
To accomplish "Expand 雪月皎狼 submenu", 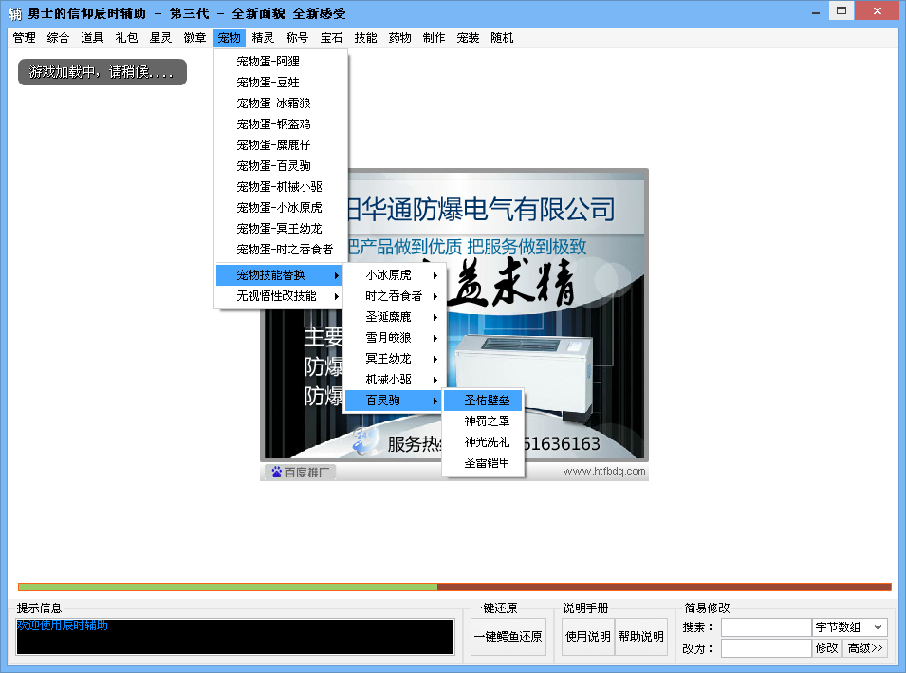I will tap(395, 338).
